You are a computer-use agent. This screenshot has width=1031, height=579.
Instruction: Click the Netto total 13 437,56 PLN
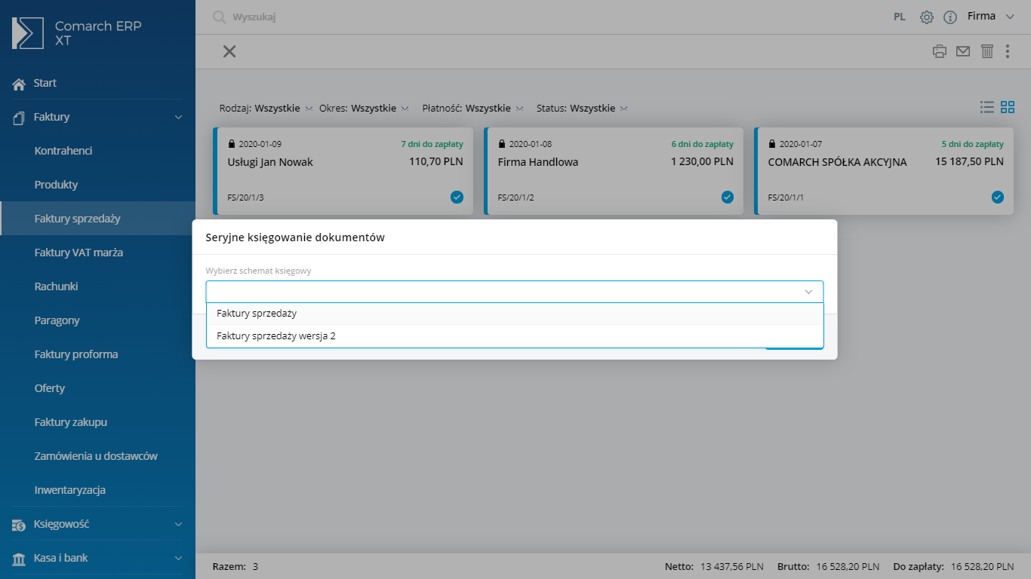click(714, 566)
